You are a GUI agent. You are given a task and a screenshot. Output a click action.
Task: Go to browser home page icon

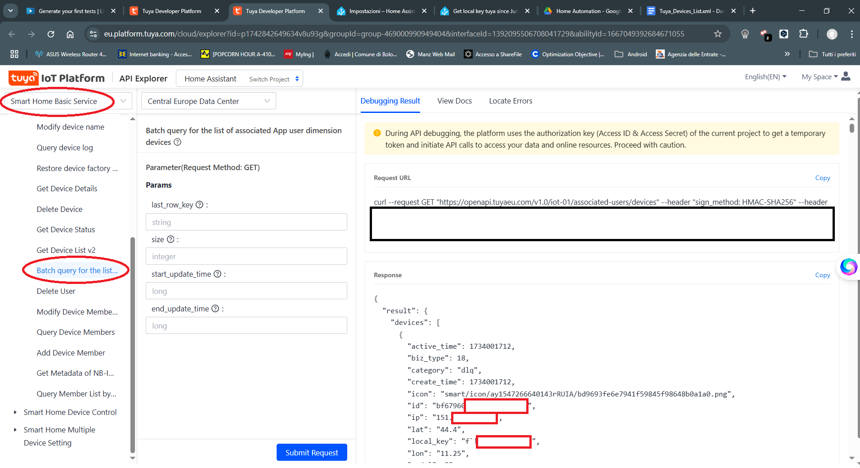click(x=70, y=34)
